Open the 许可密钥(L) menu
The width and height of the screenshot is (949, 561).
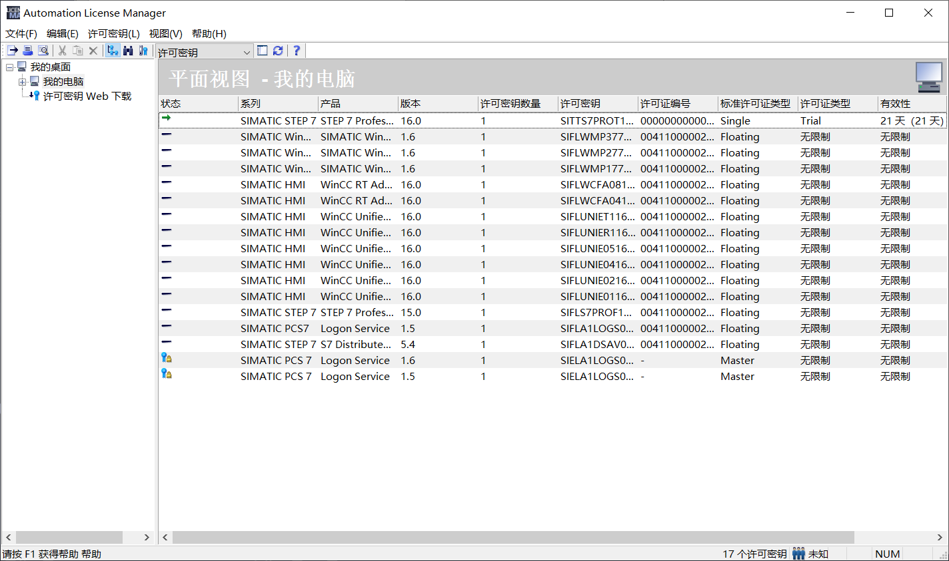pyautogui.click(x=113, y=34)
